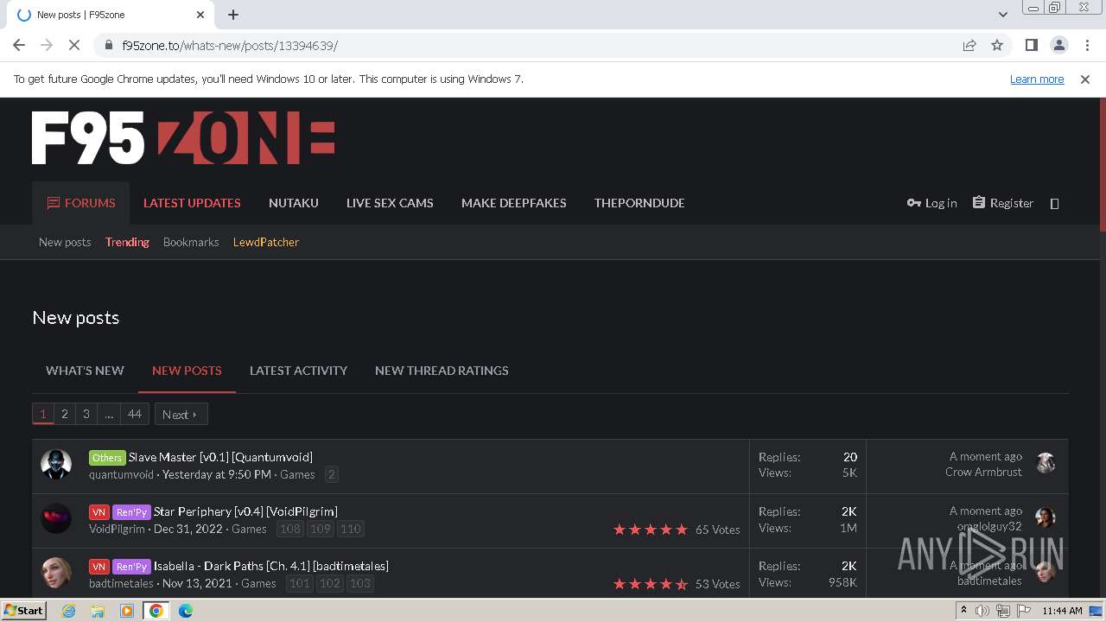Open the LewdPatcher link
The height and width of the screenshot is (622, 1106).
[266, 242]
